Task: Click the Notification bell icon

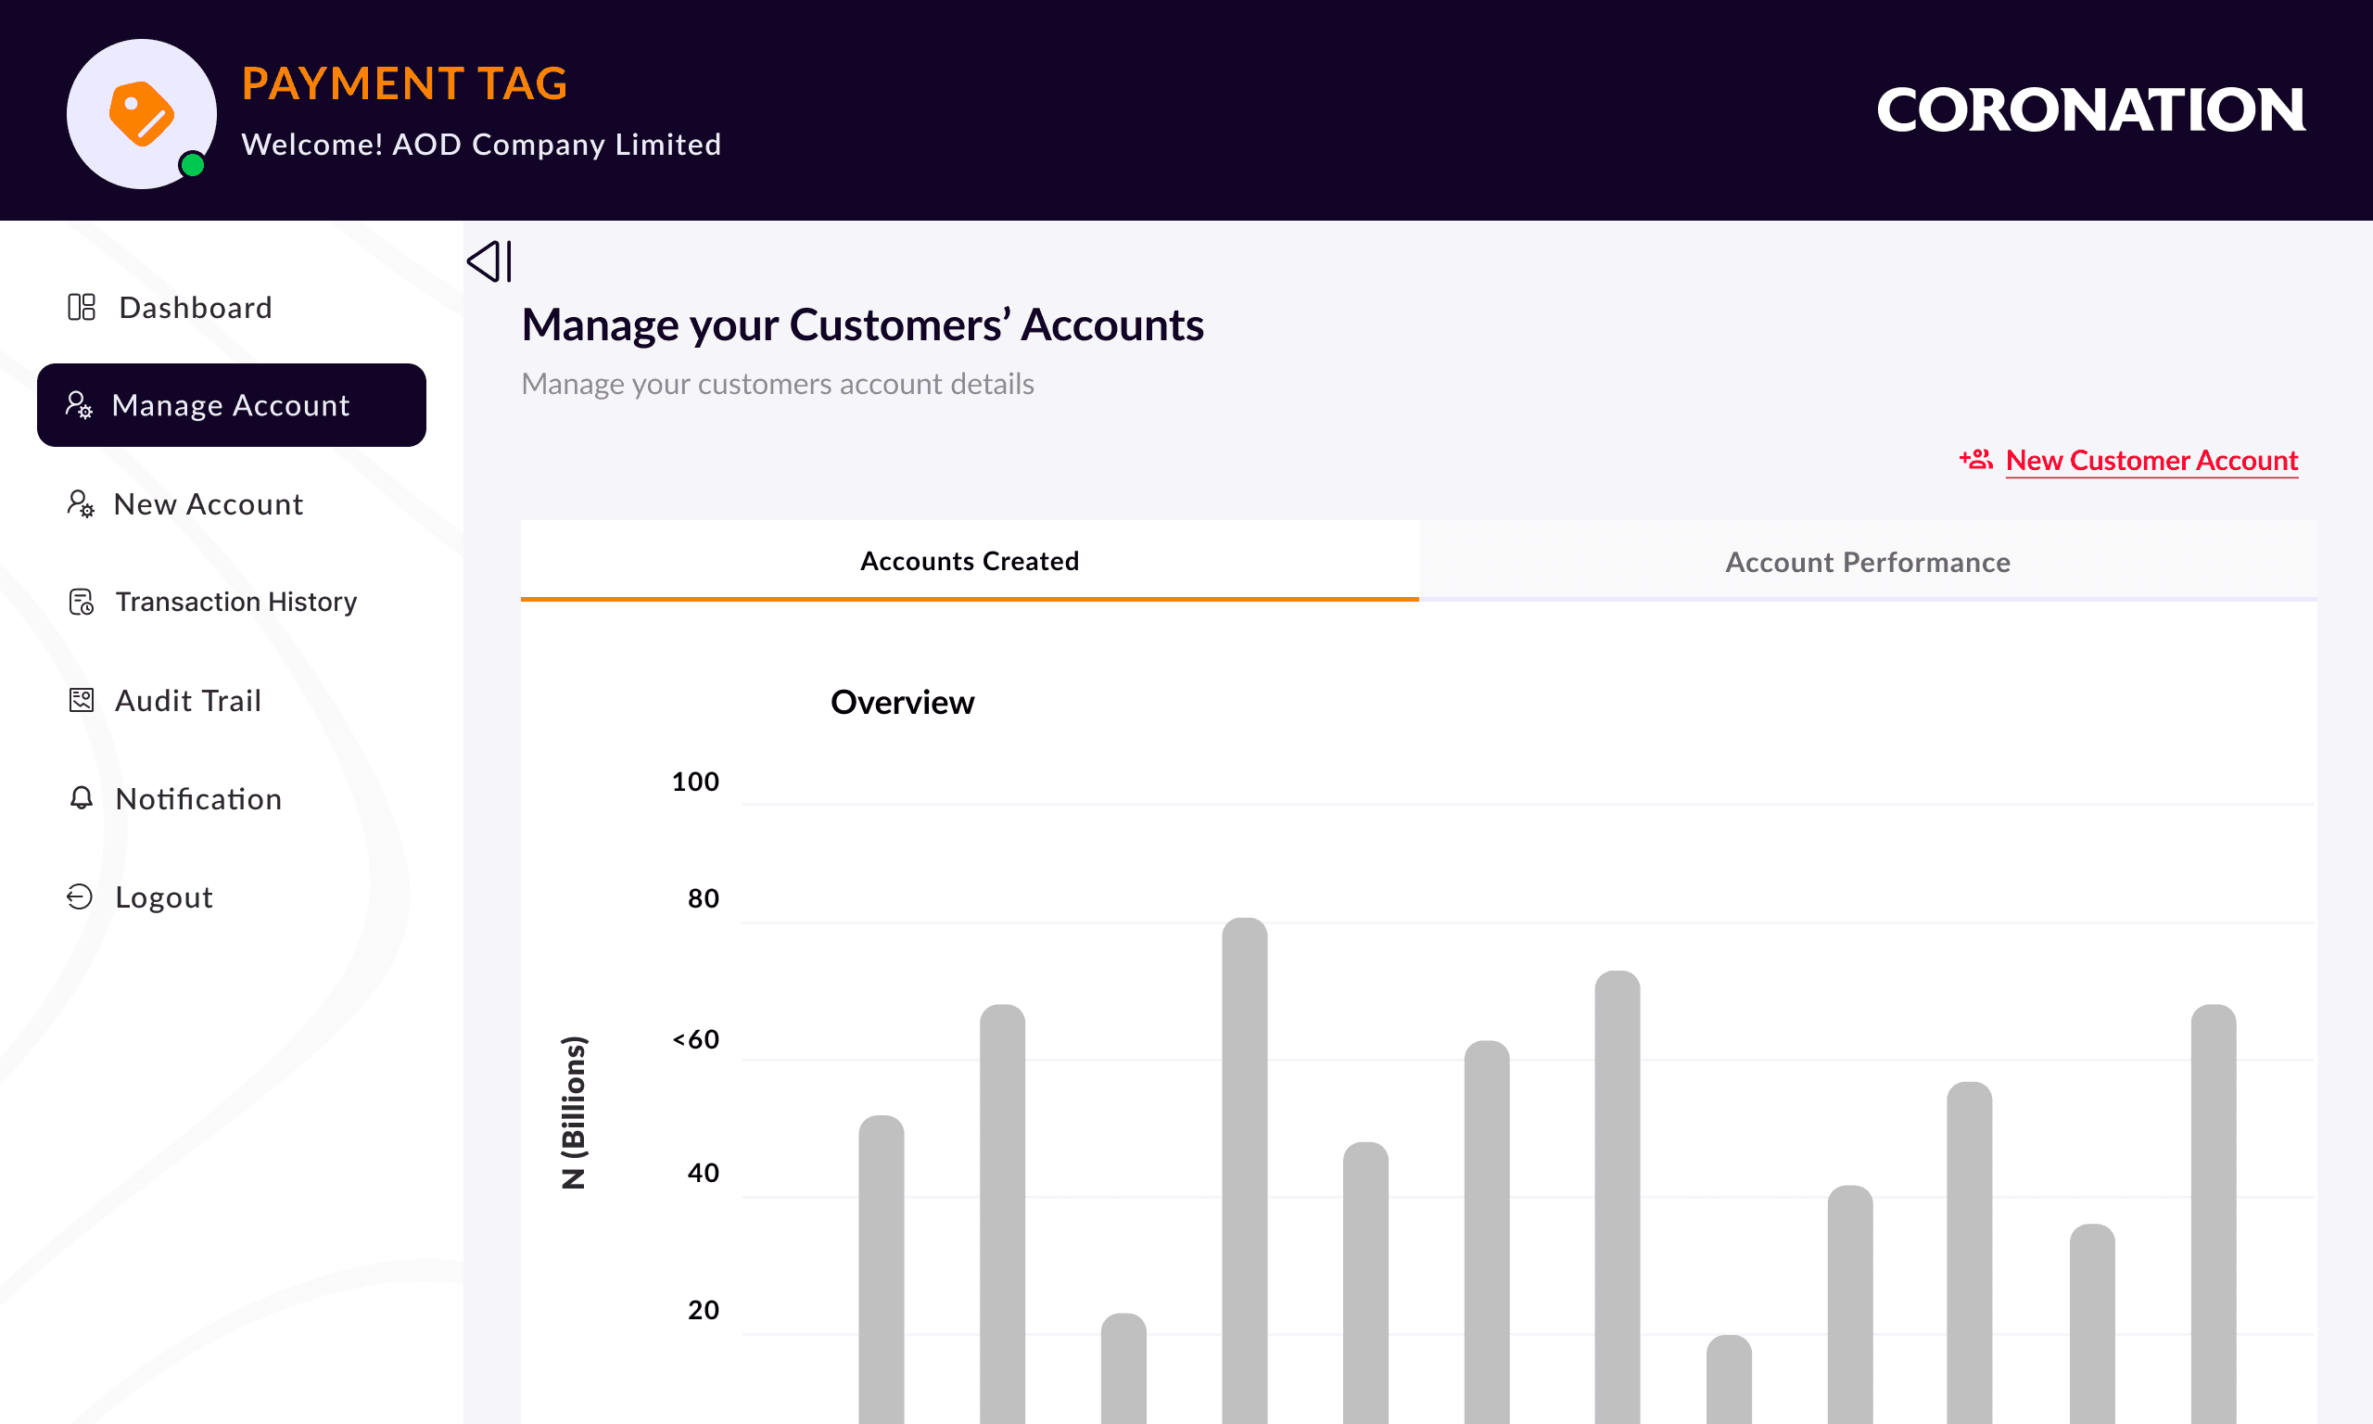Action: (x=82, y=798)
